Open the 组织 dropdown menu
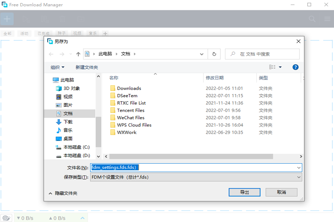Image resolution: width=334 pixels, height=222 pixels. (57, 67)
